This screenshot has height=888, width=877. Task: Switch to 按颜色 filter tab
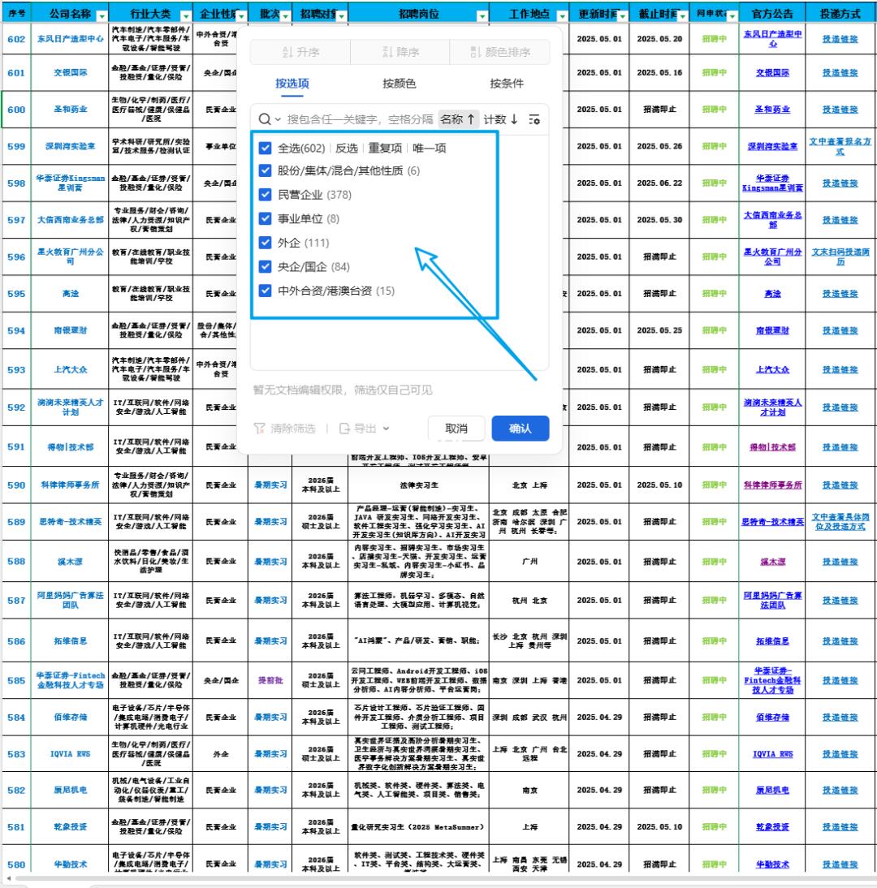pyautogui.click(x=400, y=84)
